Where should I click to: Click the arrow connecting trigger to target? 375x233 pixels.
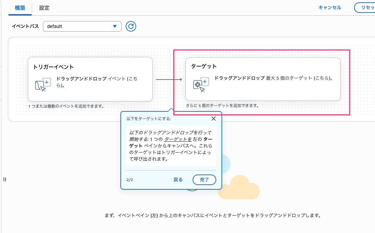click(x=169, y=80)
